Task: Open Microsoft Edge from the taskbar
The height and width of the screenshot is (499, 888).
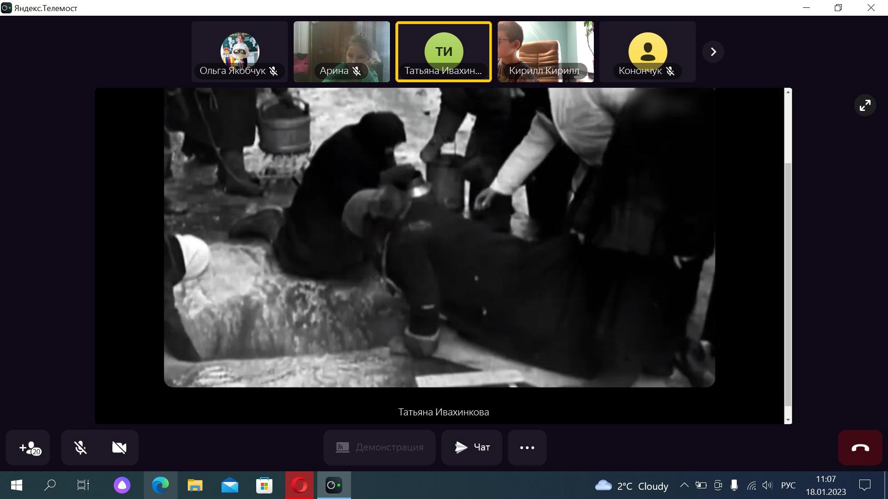Action: 160,485
